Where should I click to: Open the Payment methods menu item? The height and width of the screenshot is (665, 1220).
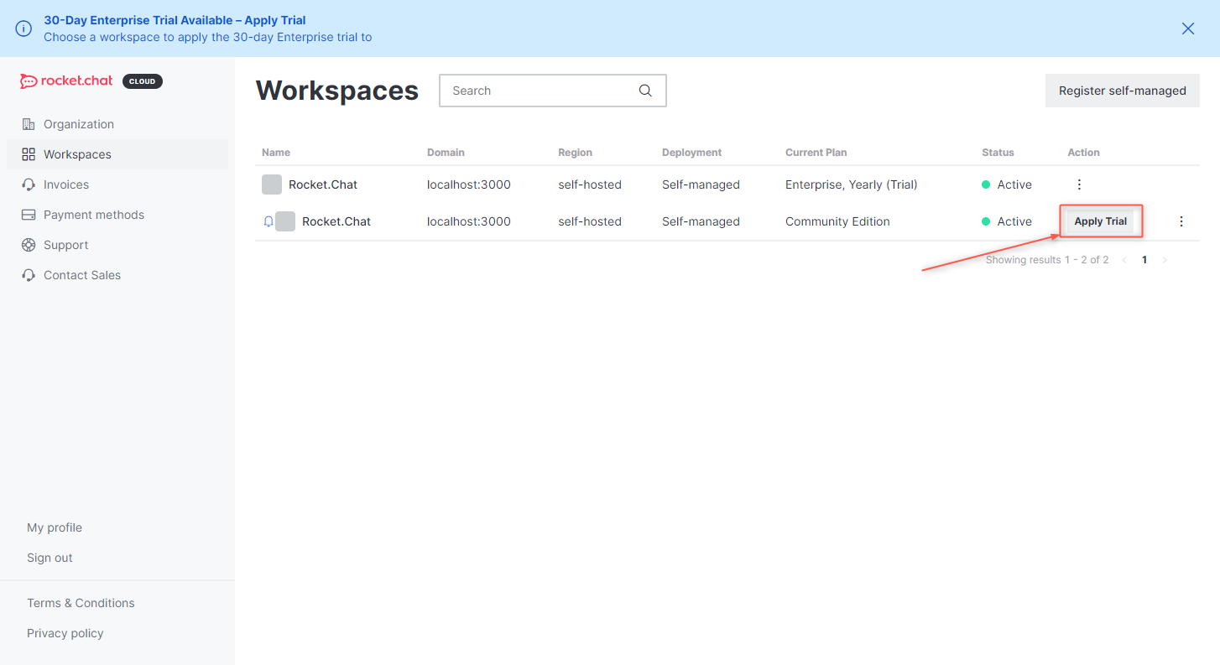pos(117,215)
